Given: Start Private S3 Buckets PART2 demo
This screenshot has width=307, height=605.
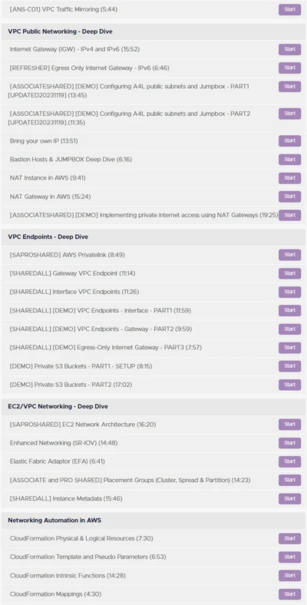Looking at the screenshot, I should (289, 385).
